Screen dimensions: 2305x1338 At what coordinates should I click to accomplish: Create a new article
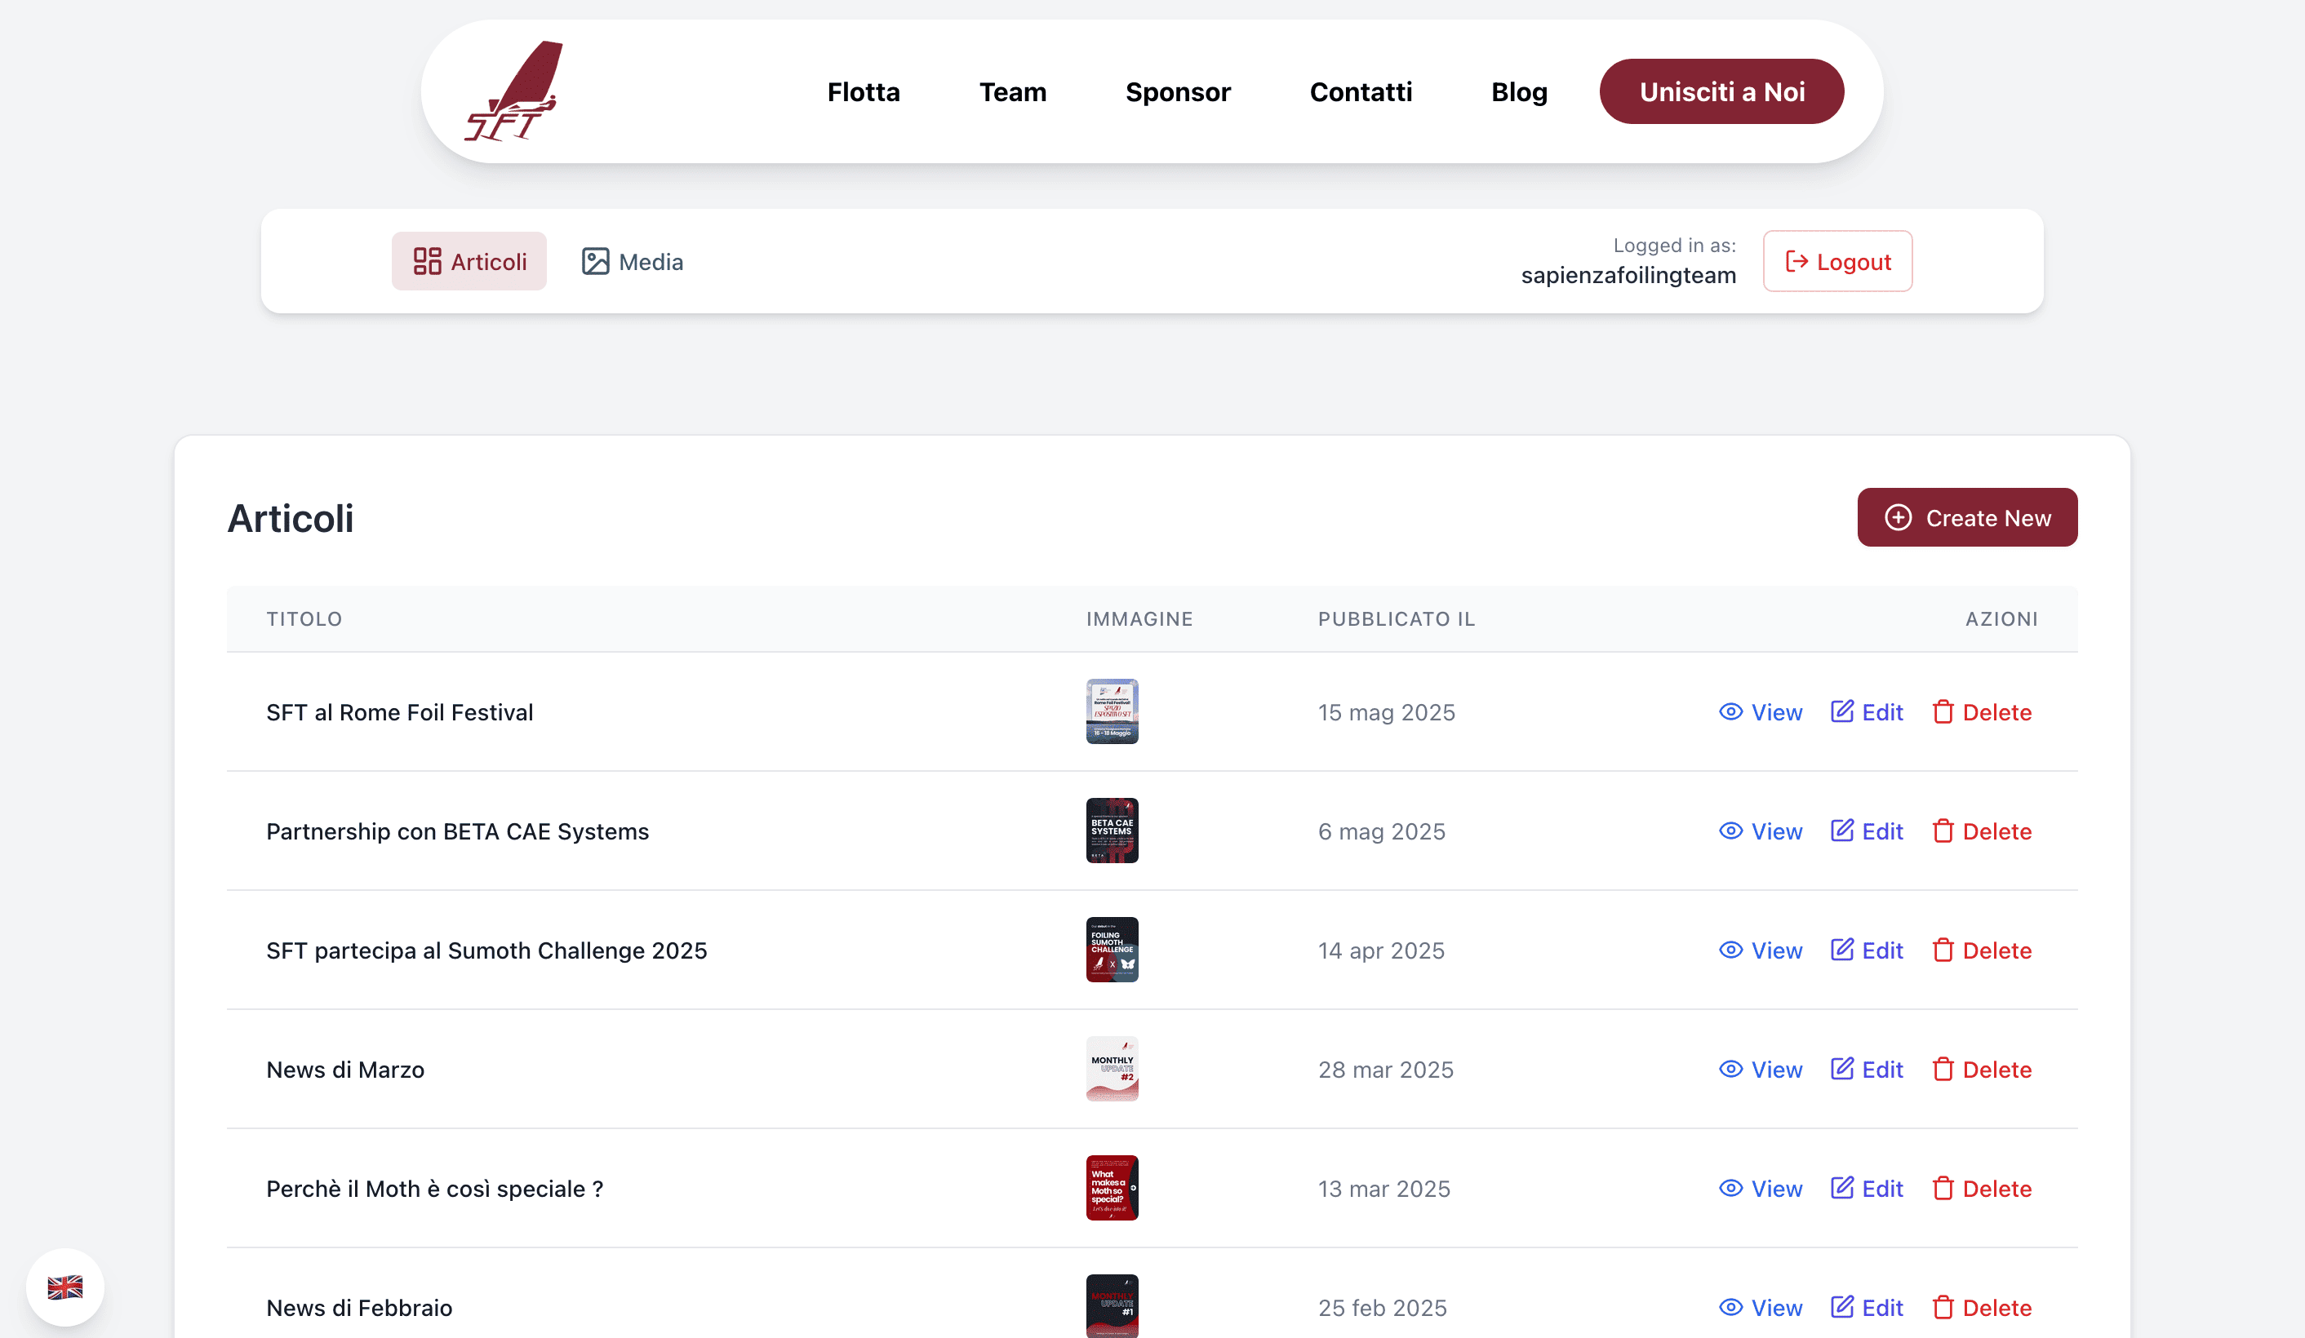tap(1967, 517)
